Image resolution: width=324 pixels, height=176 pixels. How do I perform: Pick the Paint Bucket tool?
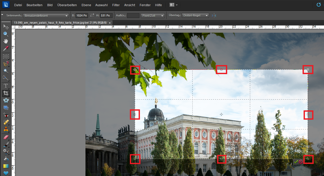coord(6,159)
